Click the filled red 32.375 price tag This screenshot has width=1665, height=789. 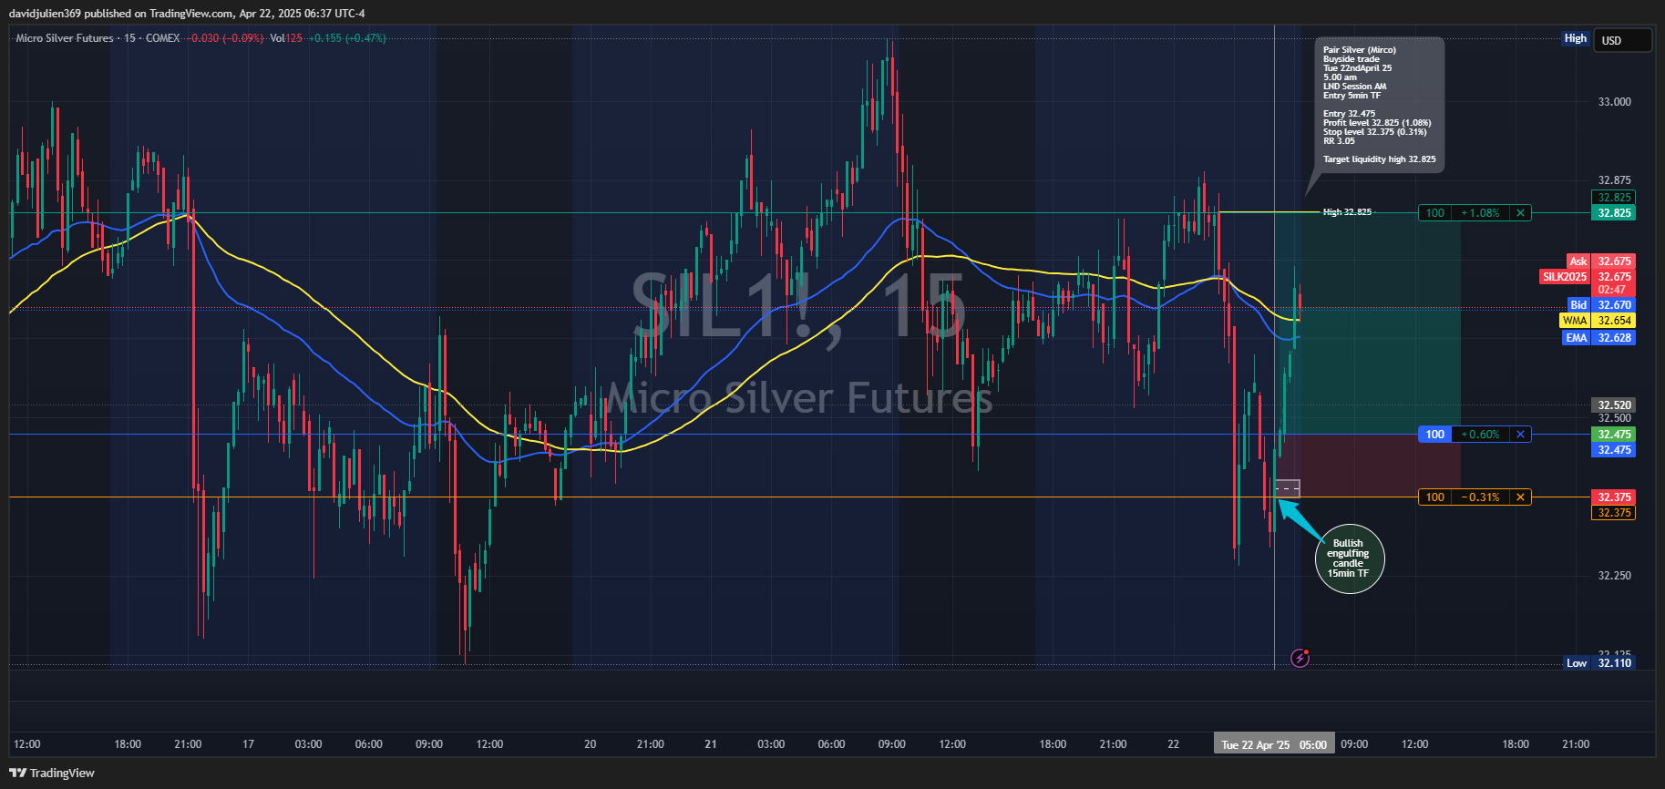click(1614, 497)
